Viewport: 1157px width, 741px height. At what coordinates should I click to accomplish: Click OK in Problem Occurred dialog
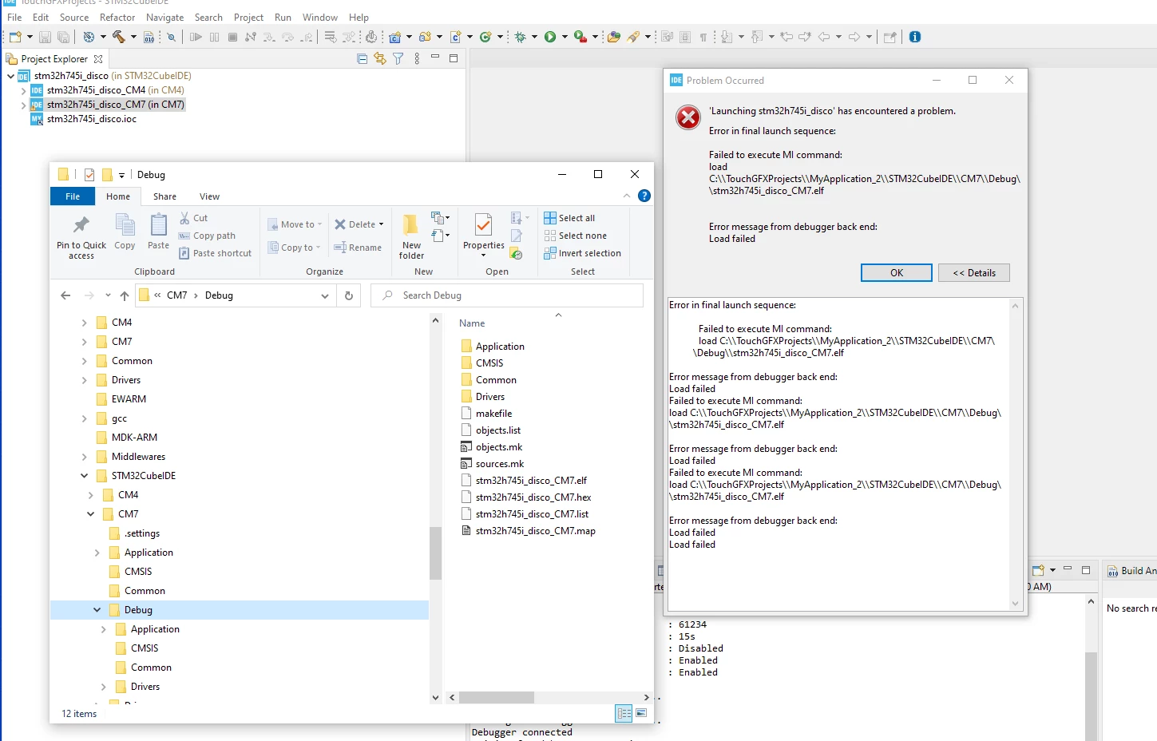(x=897, y=273)
